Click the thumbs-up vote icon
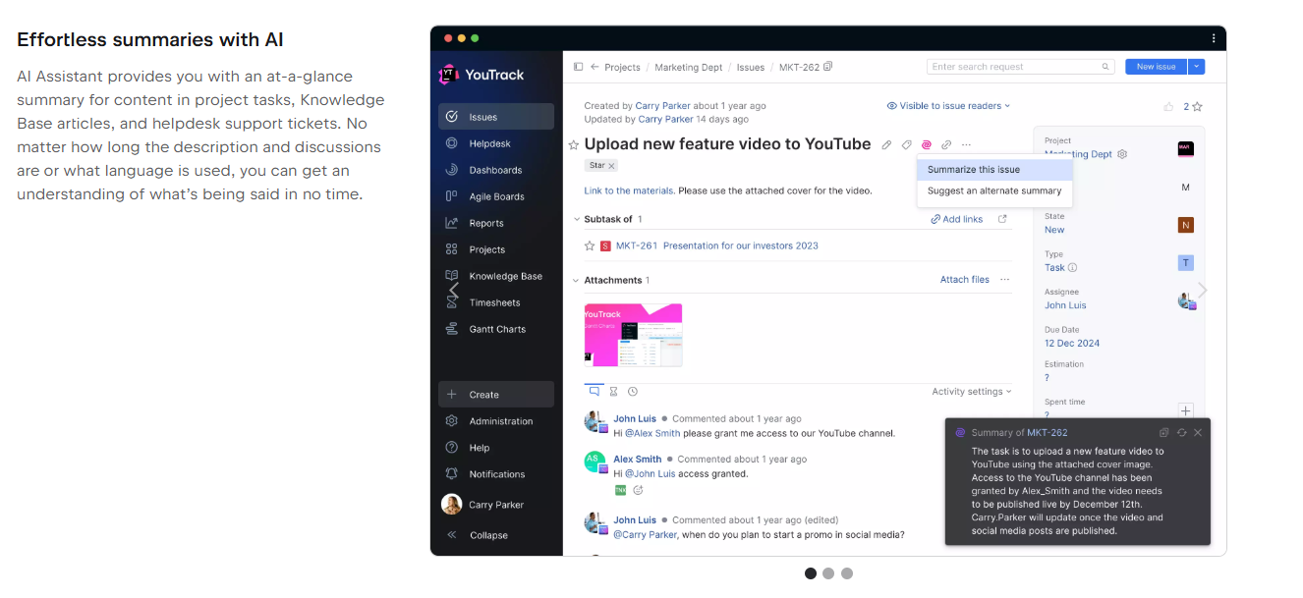Image resolution: width=1303 pixels, height=598 pixels. click(1168, 106)
